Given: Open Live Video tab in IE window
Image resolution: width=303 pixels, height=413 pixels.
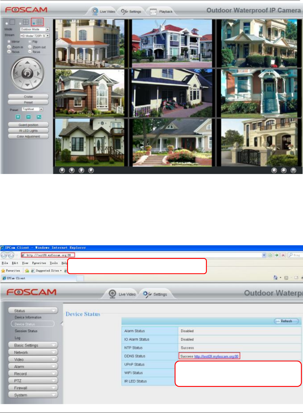Looking at the screenshot, I should 122,294.
